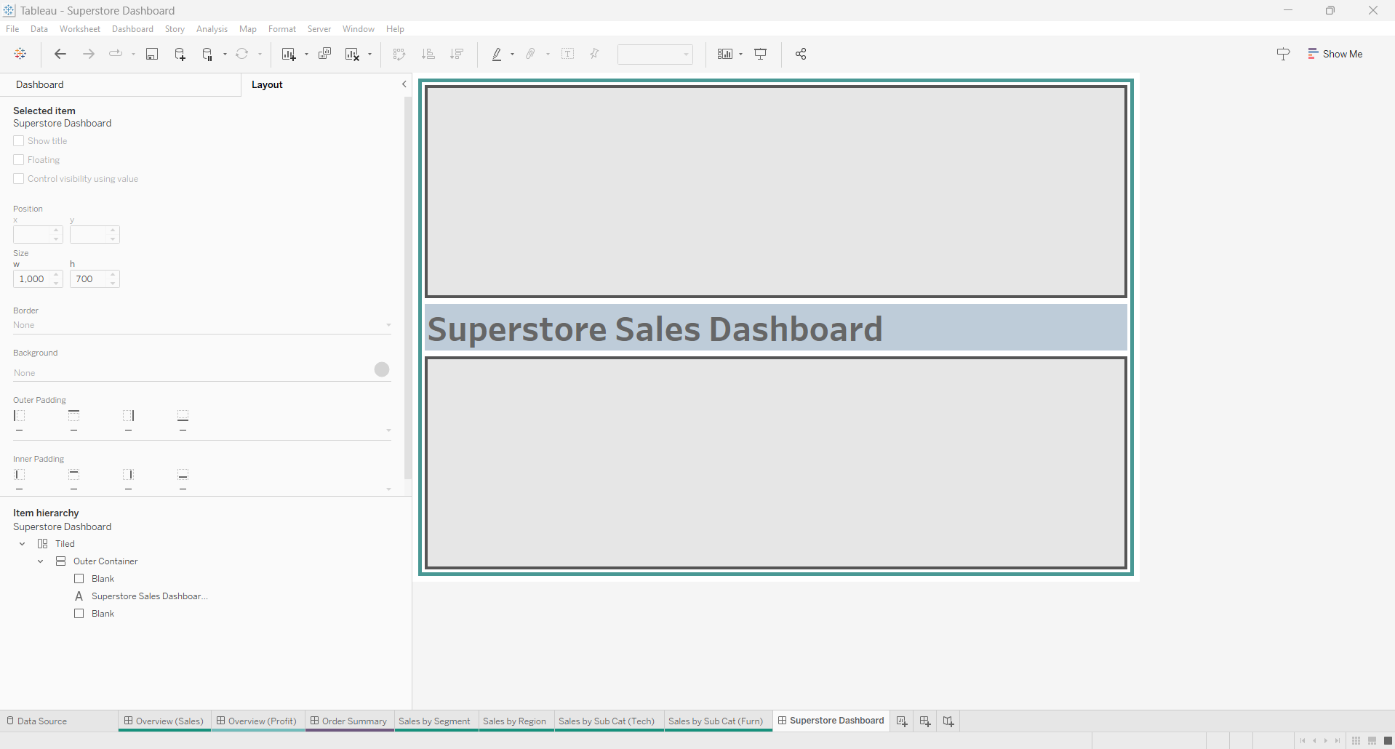Click the Duplicate sheet icon
Viewport: 1395px width, 749px height.
point(325,54)
